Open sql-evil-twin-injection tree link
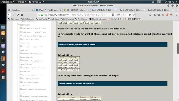The height and width of the screenshot is (101, 179). [x=31, y=75]
